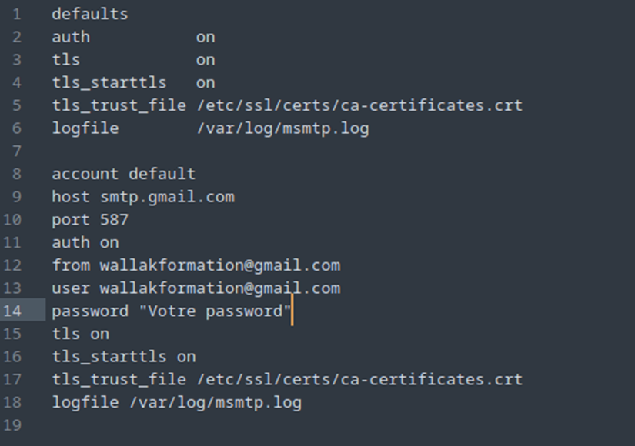This screenshot has width=635, height=446.
Task: Click the auth on text on line 11
Action: click(85, 243)
